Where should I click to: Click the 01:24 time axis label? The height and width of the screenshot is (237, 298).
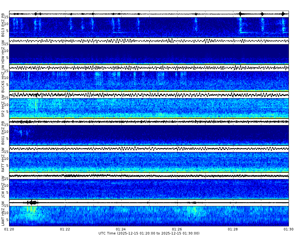121,229
